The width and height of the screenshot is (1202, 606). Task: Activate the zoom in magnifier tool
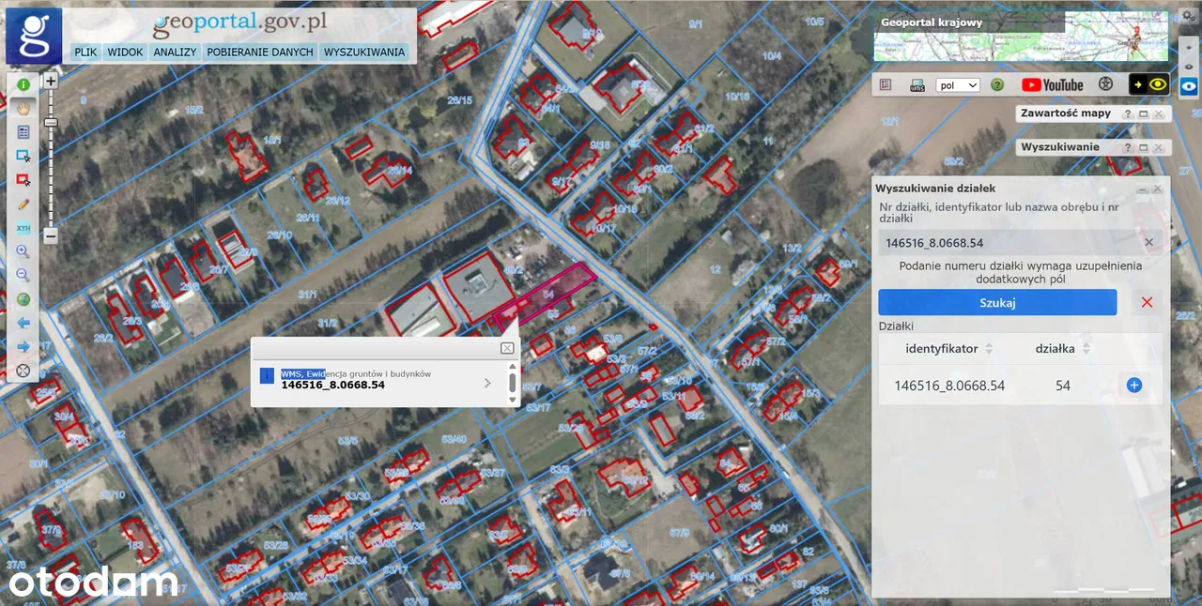23,251
